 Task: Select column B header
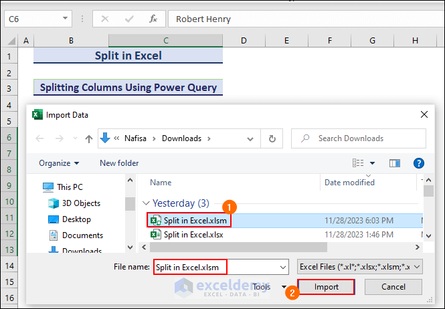[x=71, y=41]
